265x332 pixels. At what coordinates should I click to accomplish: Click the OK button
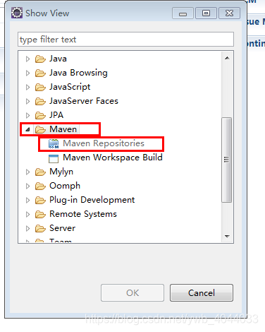coord(132,293)
